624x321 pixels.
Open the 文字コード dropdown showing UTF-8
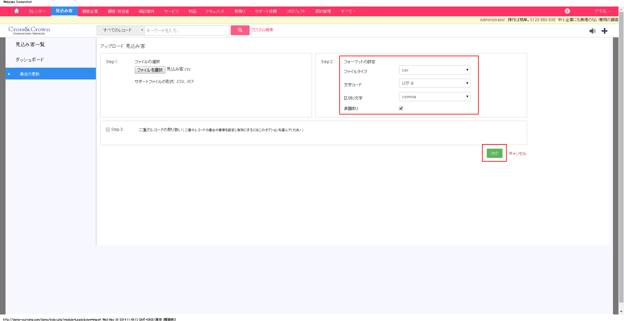coord(435,83)
